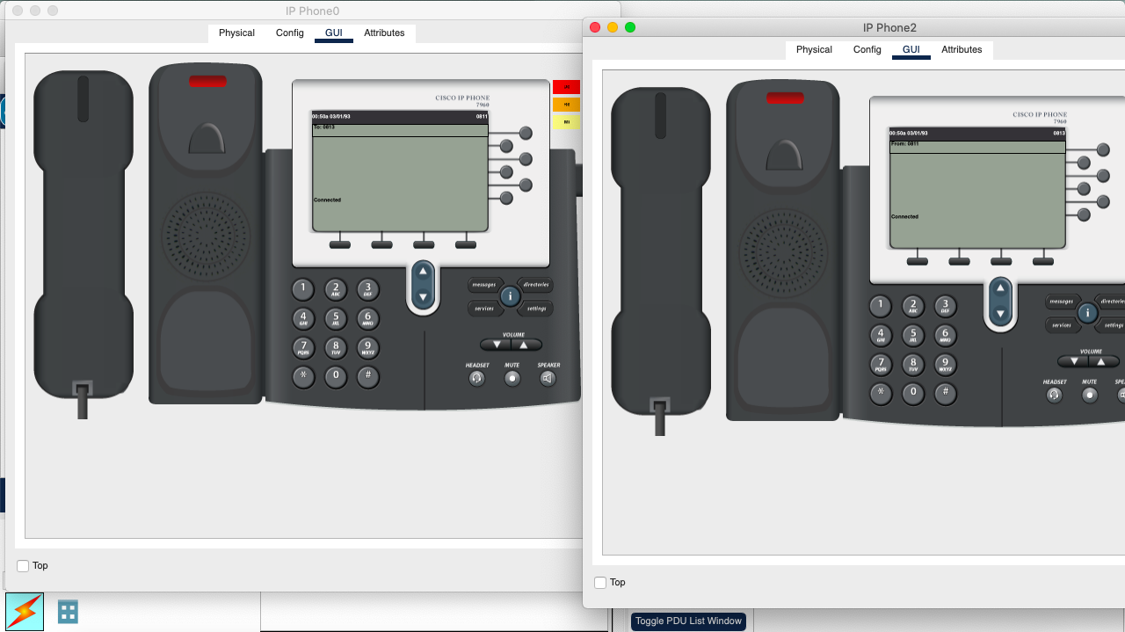The image size is (1125, 632).
Task: Click the Toggle PDU List Window button
Action: click(688, 621)
